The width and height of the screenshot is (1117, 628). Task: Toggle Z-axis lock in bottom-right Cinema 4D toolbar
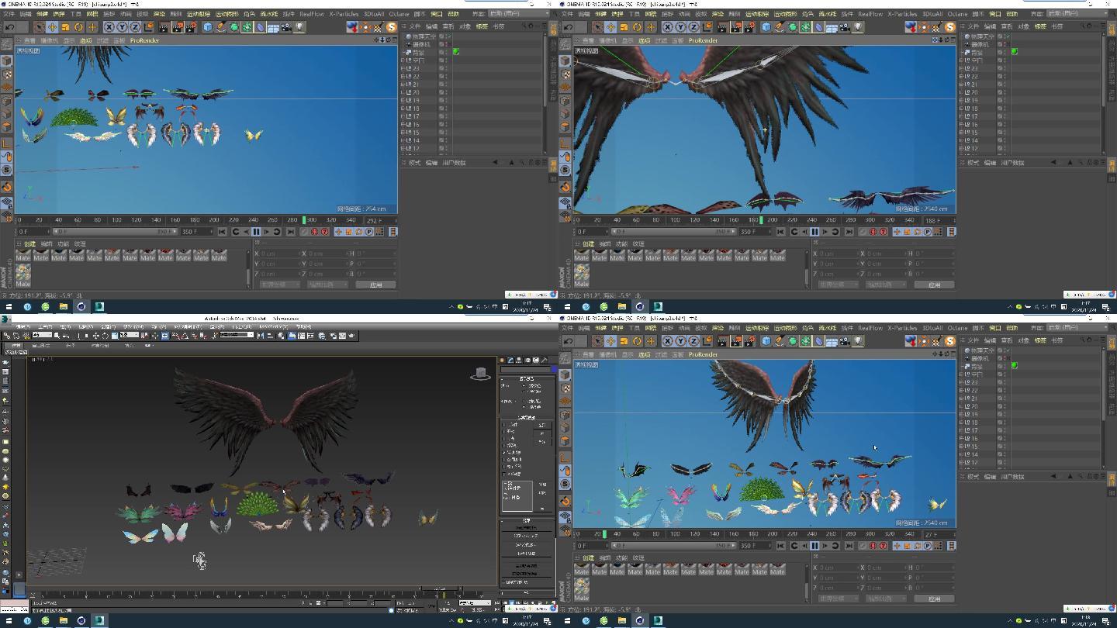point(693,341)
